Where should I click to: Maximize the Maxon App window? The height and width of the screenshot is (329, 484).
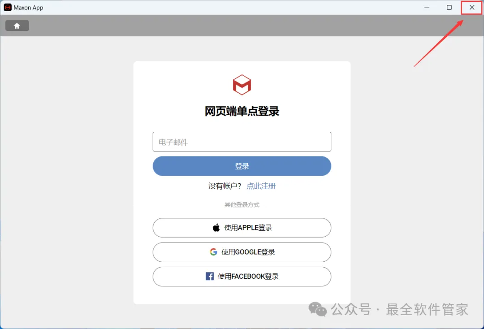click(449, 8)
